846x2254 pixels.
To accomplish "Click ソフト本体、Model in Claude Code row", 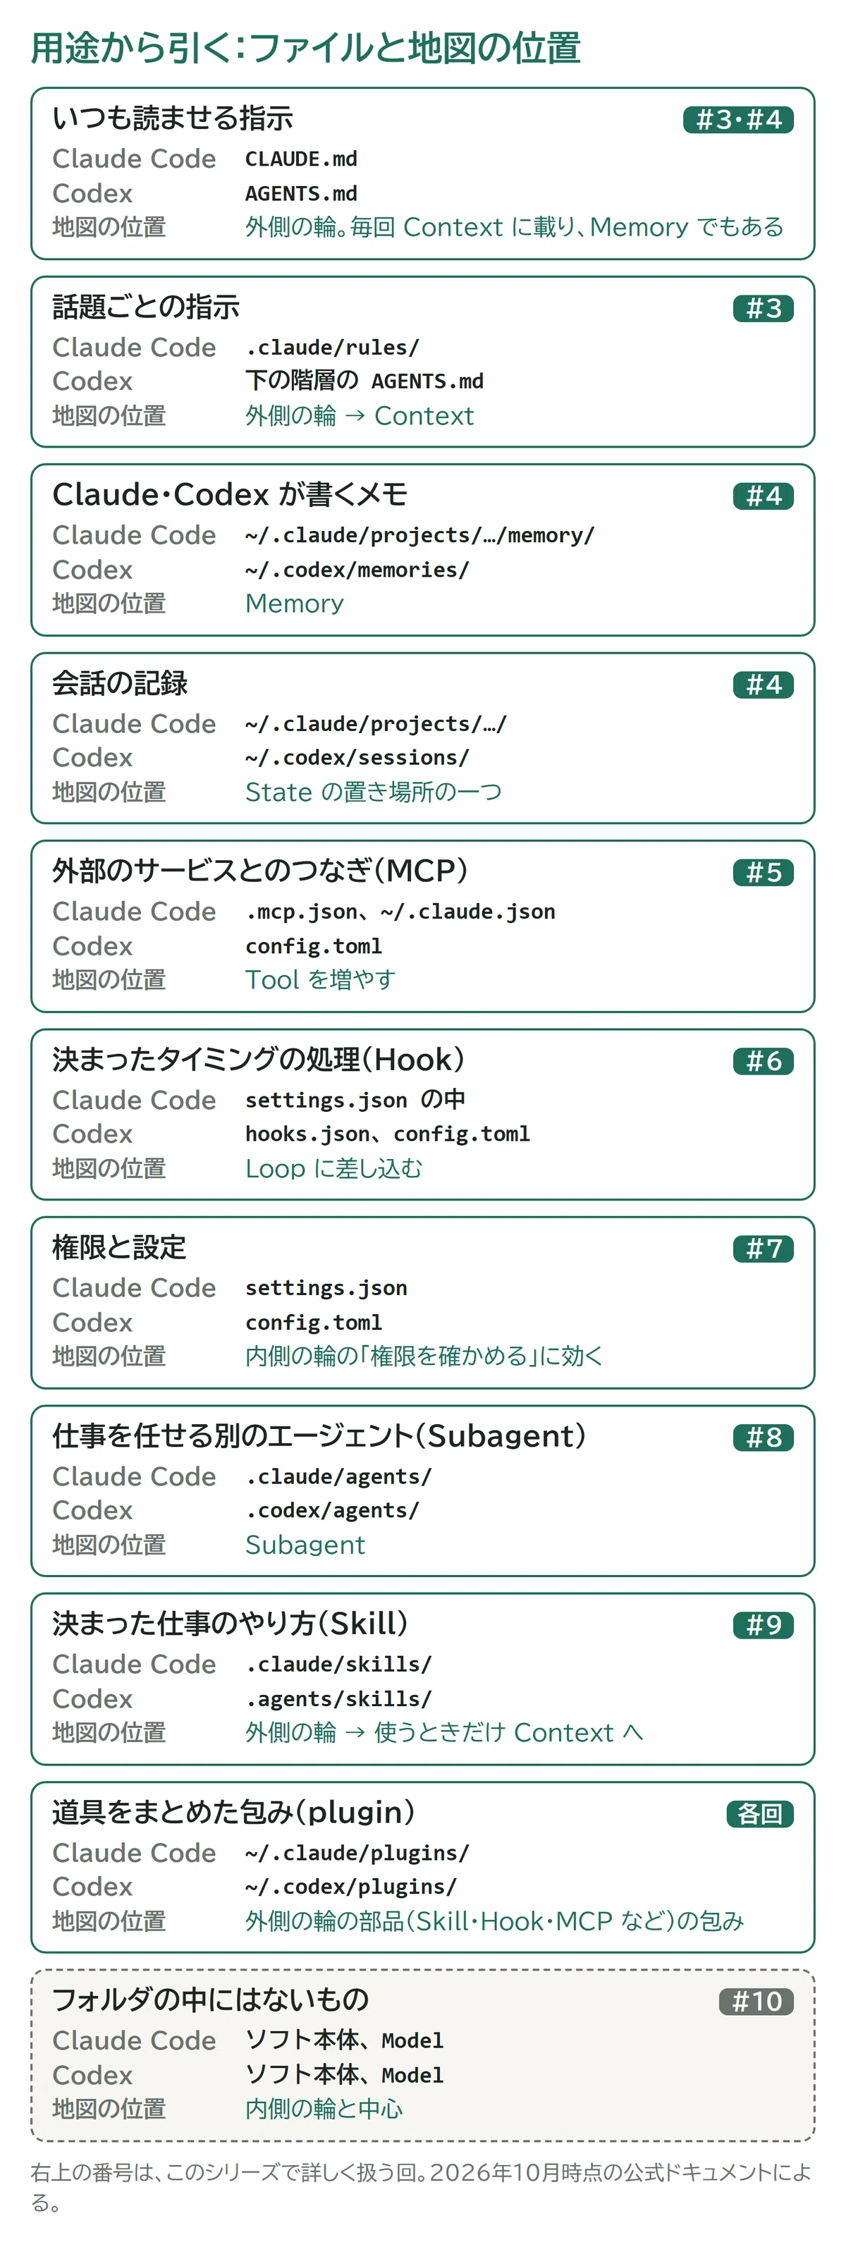I will pos(345,2040).
